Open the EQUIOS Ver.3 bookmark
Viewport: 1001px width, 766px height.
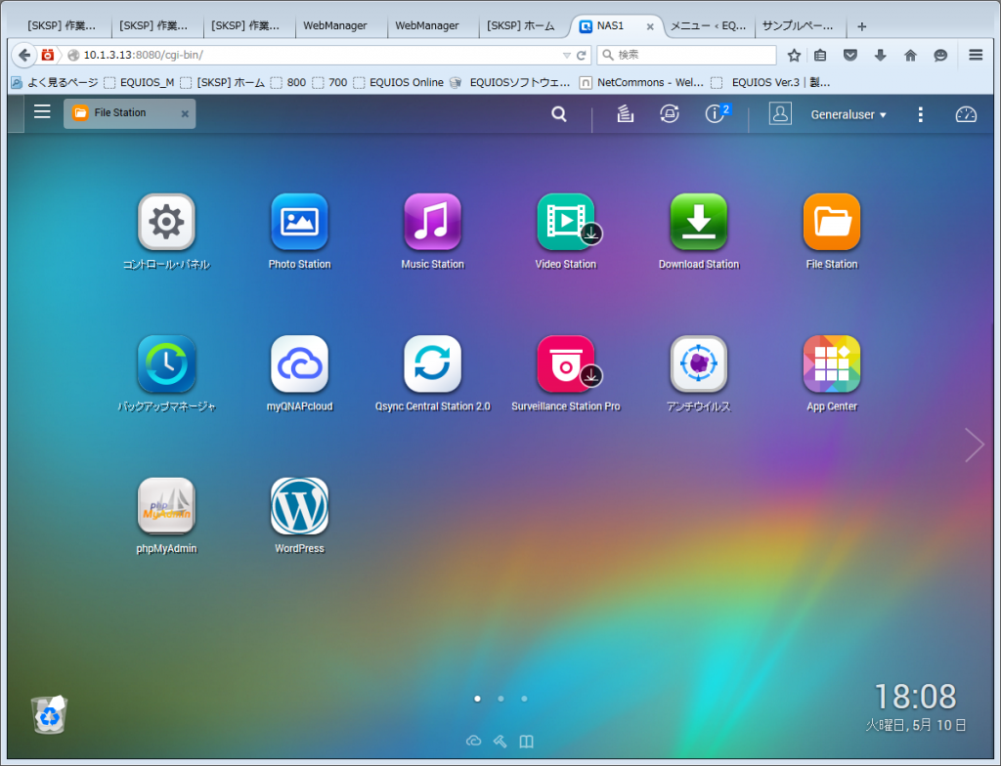pos(770,82)
